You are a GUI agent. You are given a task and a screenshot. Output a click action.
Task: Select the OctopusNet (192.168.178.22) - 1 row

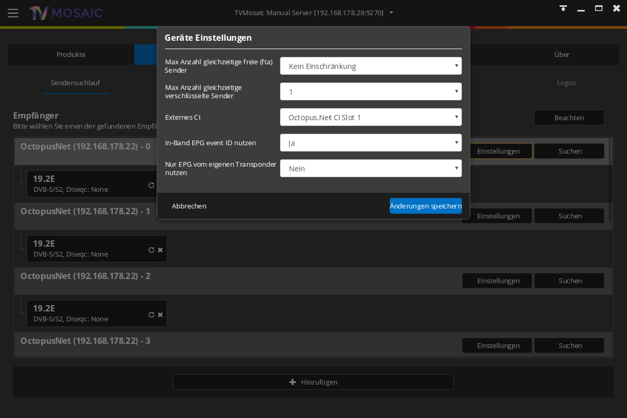(x=312, y=216)
